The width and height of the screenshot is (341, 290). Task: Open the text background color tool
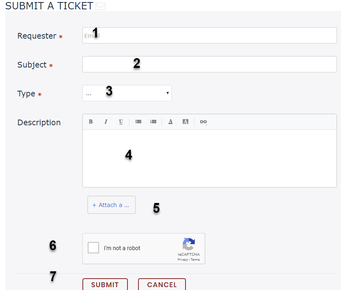(x=186, y=122)
